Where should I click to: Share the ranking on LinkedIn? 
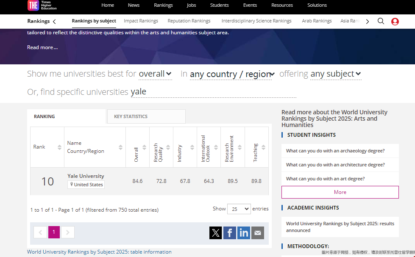[x=243, y=233]
